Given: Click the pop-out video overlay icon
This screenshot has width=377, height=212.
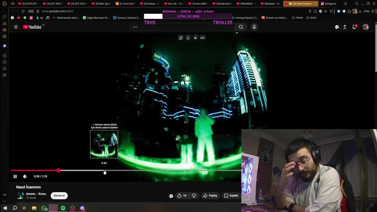Looking at the screenshot, I should pyautogui.click(x=181, y=38).
